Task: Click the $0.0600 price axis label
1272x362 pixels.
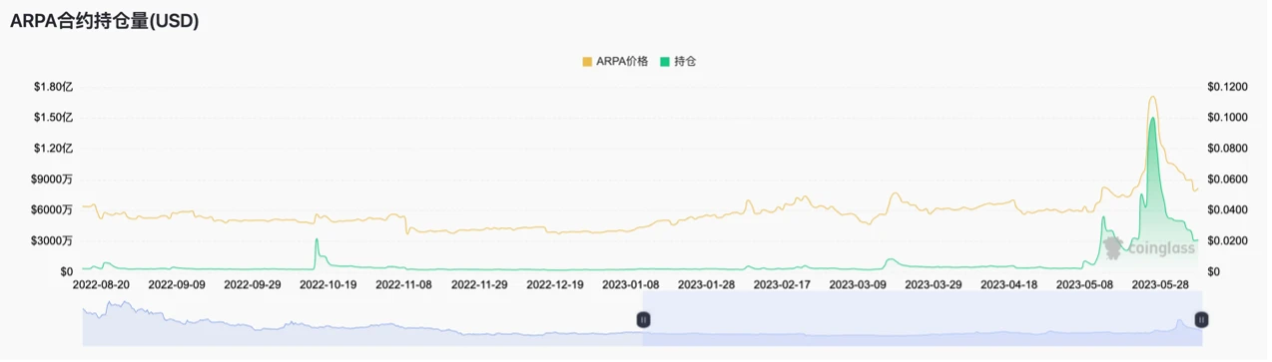Action: click(x=1229, y=180)
